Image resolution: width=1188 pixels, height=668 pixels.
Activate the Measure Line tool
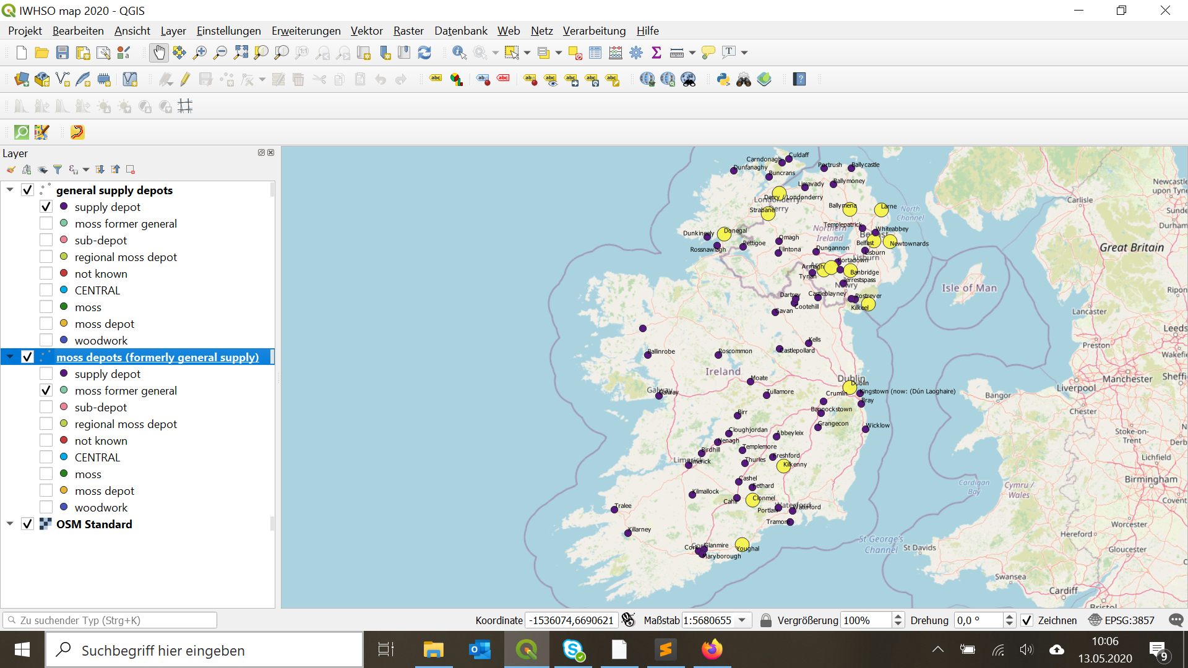(678, 53)
